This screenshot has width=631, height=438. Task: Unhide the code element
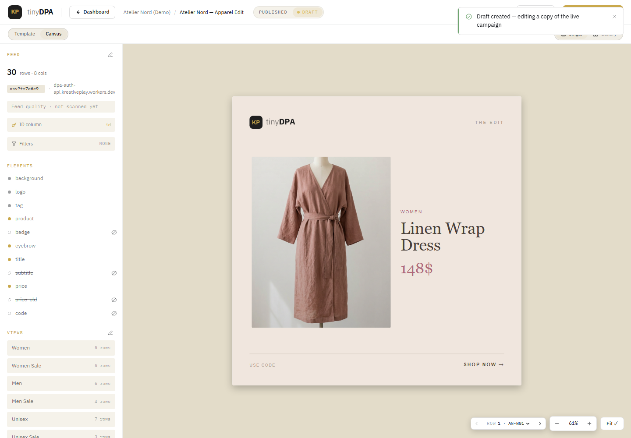click(x=114, y=314)
